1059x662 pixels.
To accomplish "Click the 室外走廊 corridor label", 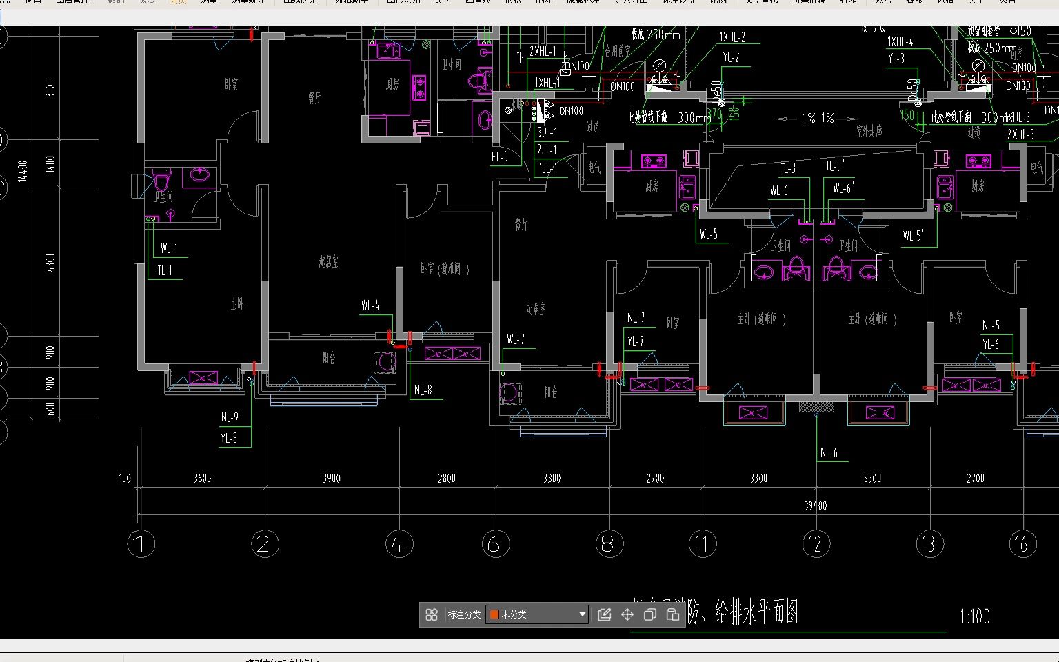I will (x=869, y=131).
